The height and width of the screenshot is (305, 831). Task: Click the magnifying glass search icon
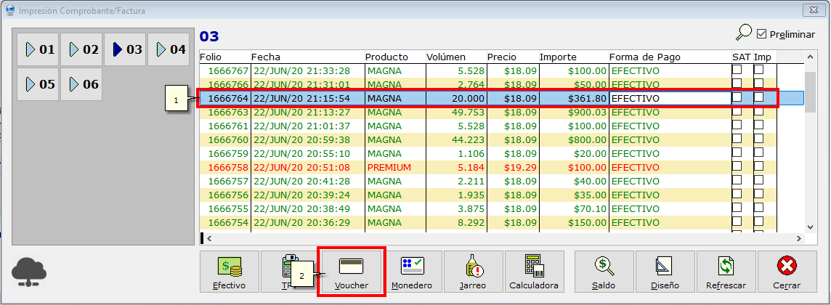744,33
